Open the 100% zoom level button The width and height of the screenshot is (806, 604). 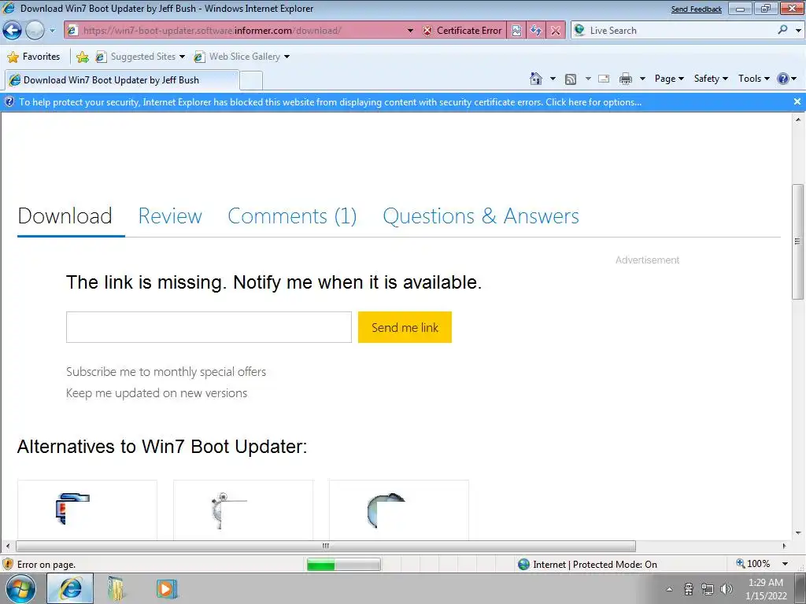pyautogui.click(x=753, y=564)
